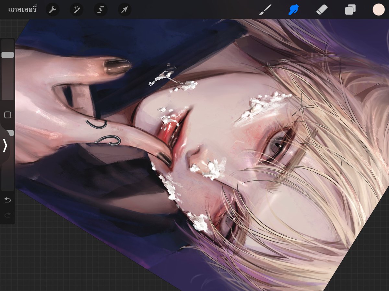Tap the opacity slider handle
Screen dimensions: 389x291
[x=10, y=133]
